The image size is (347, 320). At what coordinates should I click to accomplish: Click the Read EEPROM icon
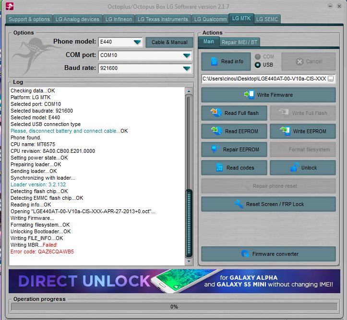pos(216,131)
